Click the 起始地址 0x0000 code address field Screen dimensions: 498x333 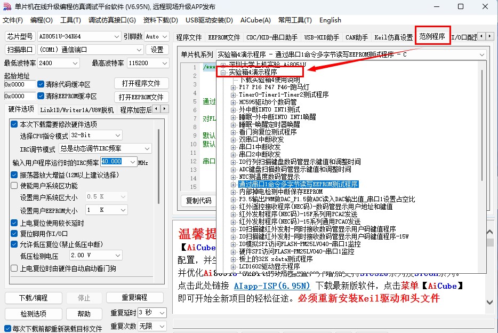(19, 84)
